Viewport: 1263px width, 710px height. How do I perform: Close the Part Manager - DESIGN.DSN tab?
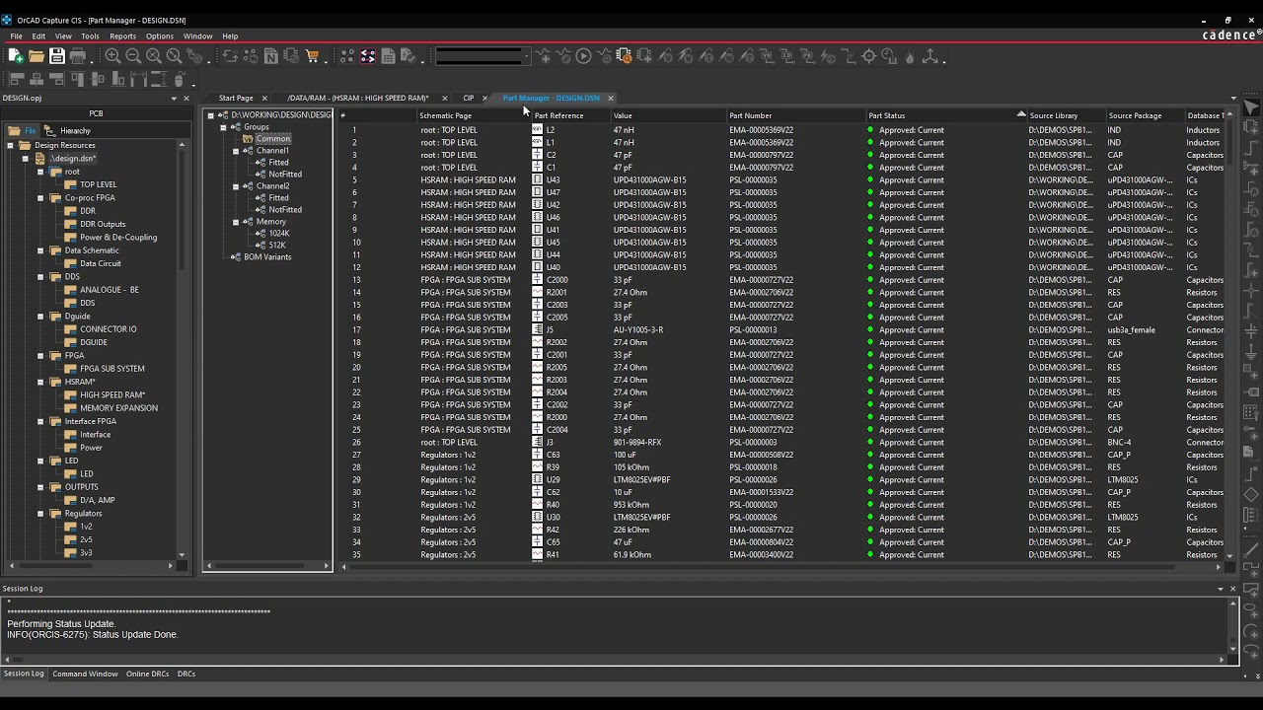[x=611, y=98]
